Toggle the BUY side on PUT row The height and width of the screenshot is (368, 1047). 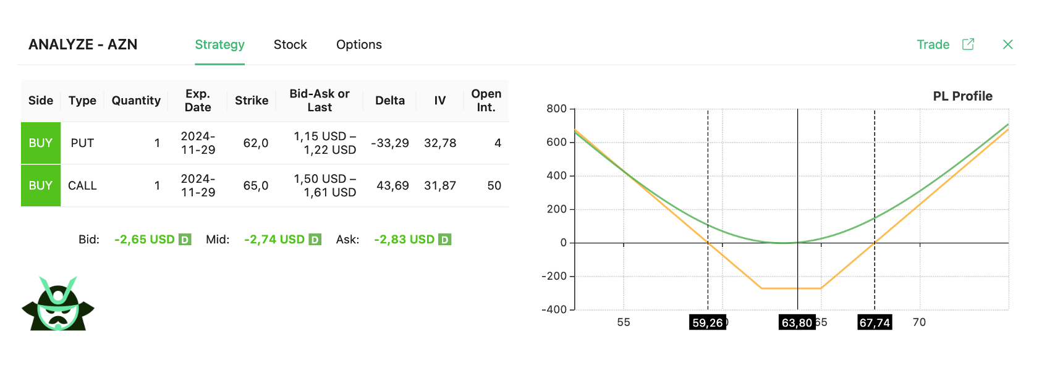(41, 143)
